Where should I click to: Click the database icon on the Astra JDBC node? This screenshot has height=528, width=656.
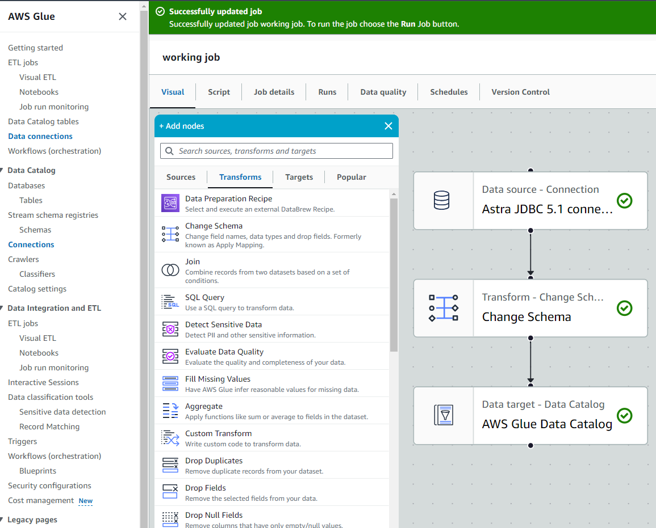pyautogui.click(x=441, y=201)
